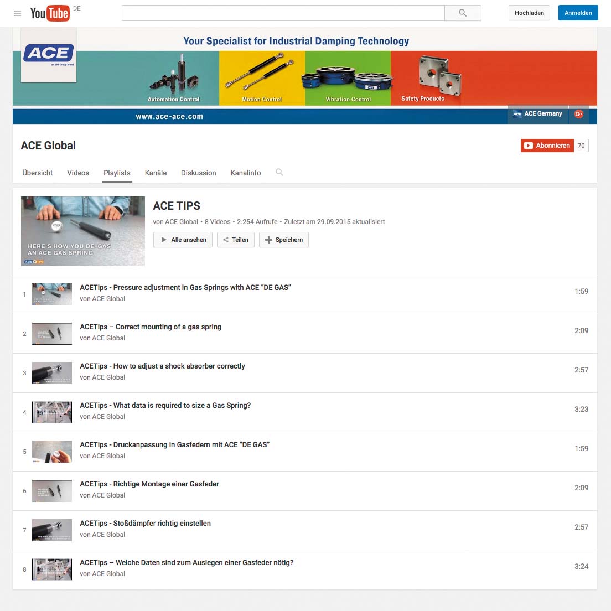The width and height of the screenshot is (611, 611).
Task: Click duration 3:24 of the last video
Action: click(x=581, y=567)
